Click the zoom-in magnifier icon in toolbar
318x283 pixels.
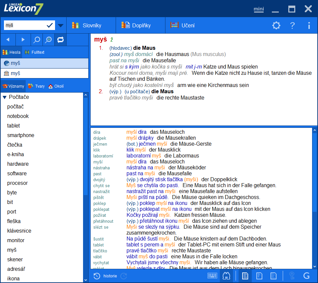[48, 40]
